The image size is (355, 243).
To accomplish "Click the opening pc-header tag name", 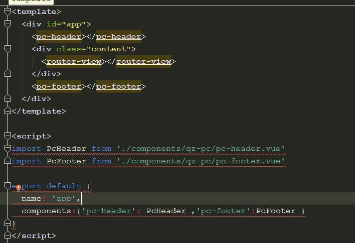I will pyautogui.click(x=59, y=36).
